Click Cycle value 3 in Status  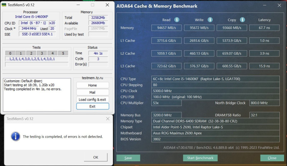click(x=98, y=59)
